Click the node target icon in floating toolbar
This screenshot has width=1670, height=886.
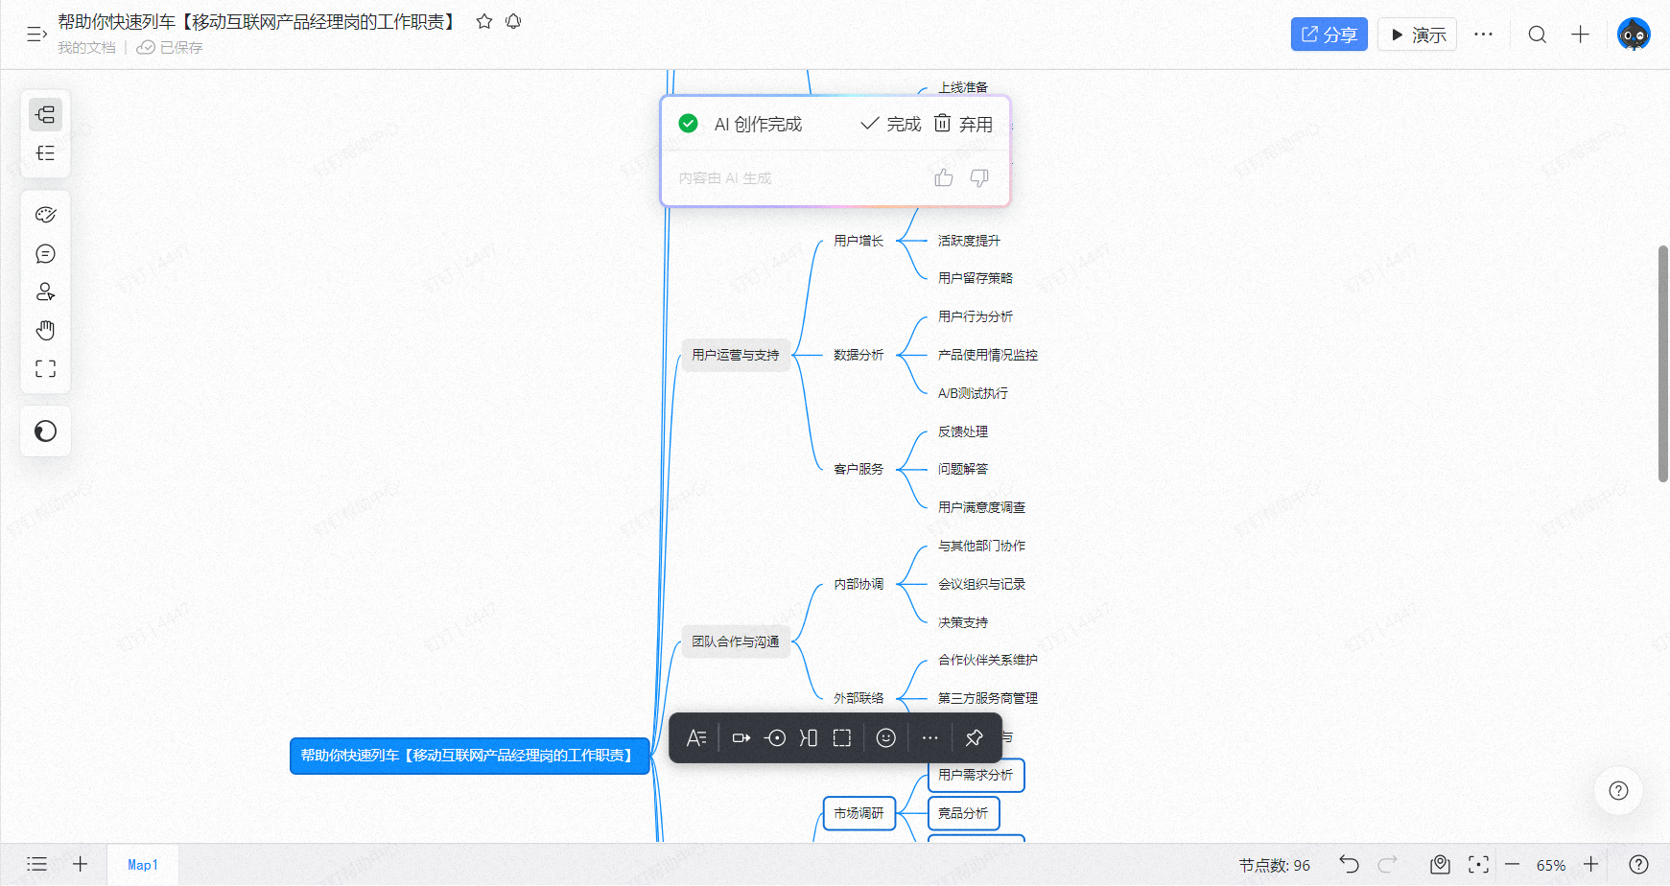point(775,737)
